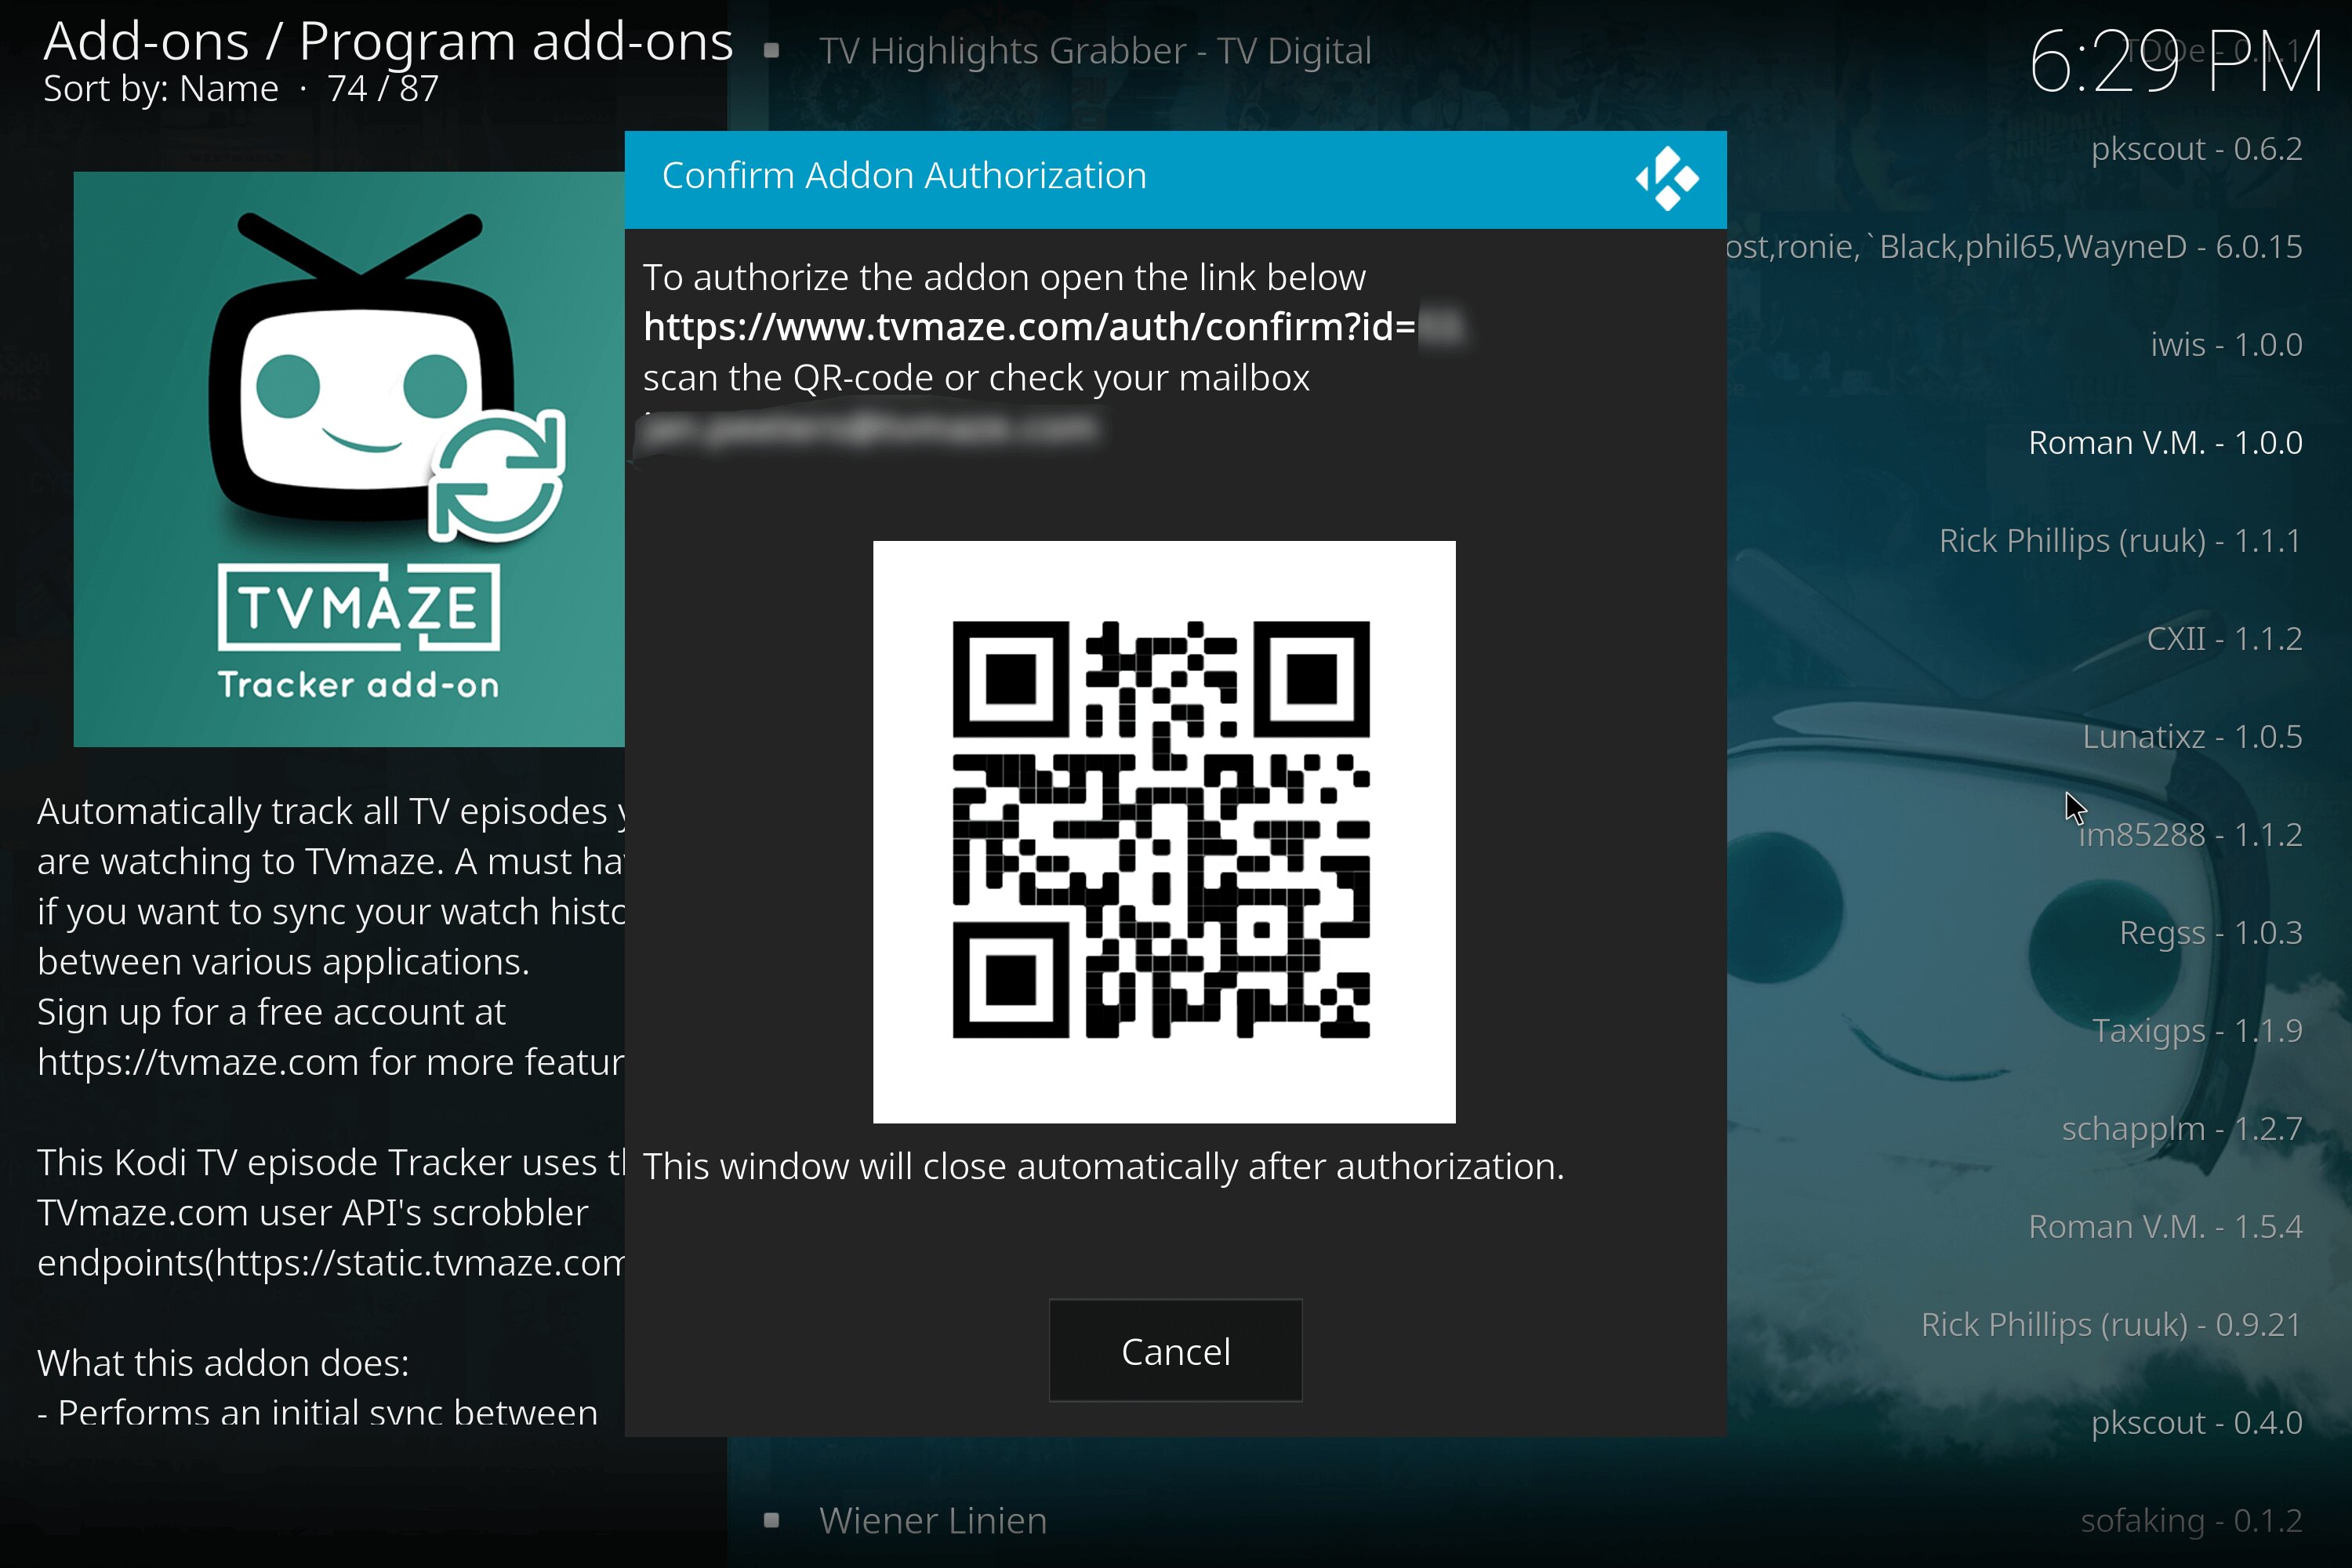Select the highlighted Roman V.M. - 1.0.0 row
Viewport: 2352px width, 1568px height.
tap(2165, 442)
